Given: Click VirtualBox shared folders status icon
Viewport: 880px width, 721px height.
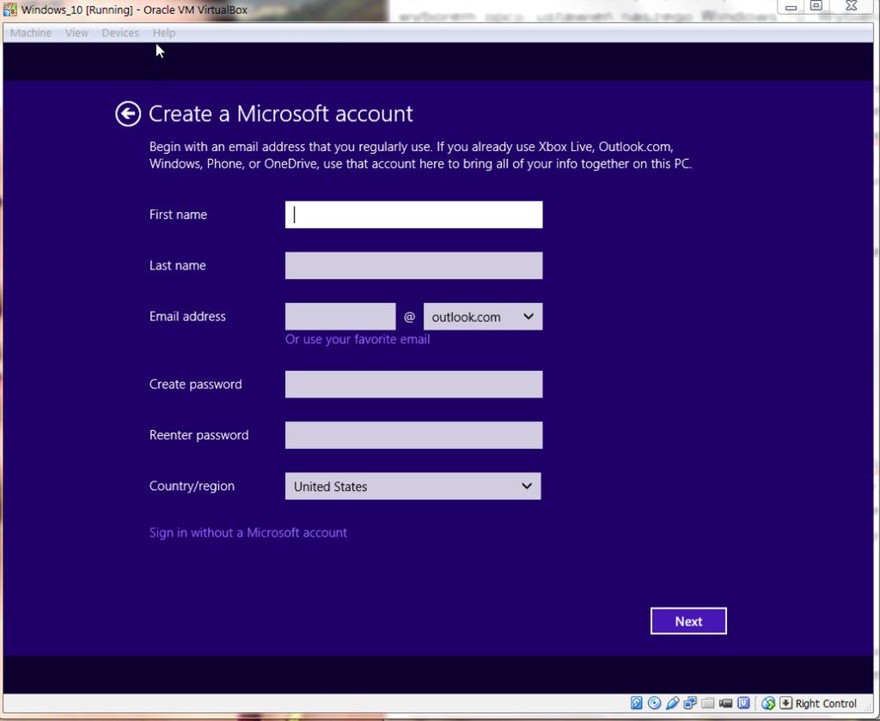Looking at the screenshot, I should 708,702.
